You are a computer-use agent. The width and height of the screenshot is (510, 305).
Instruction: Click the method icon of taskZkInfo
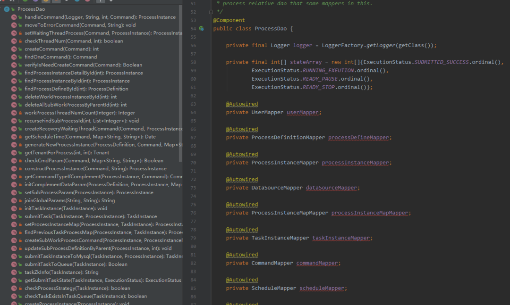point(14,272)
